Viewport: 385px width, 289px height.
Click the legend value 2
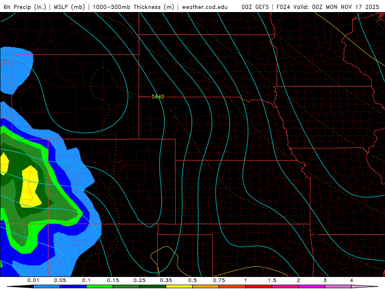coord(298,280)
